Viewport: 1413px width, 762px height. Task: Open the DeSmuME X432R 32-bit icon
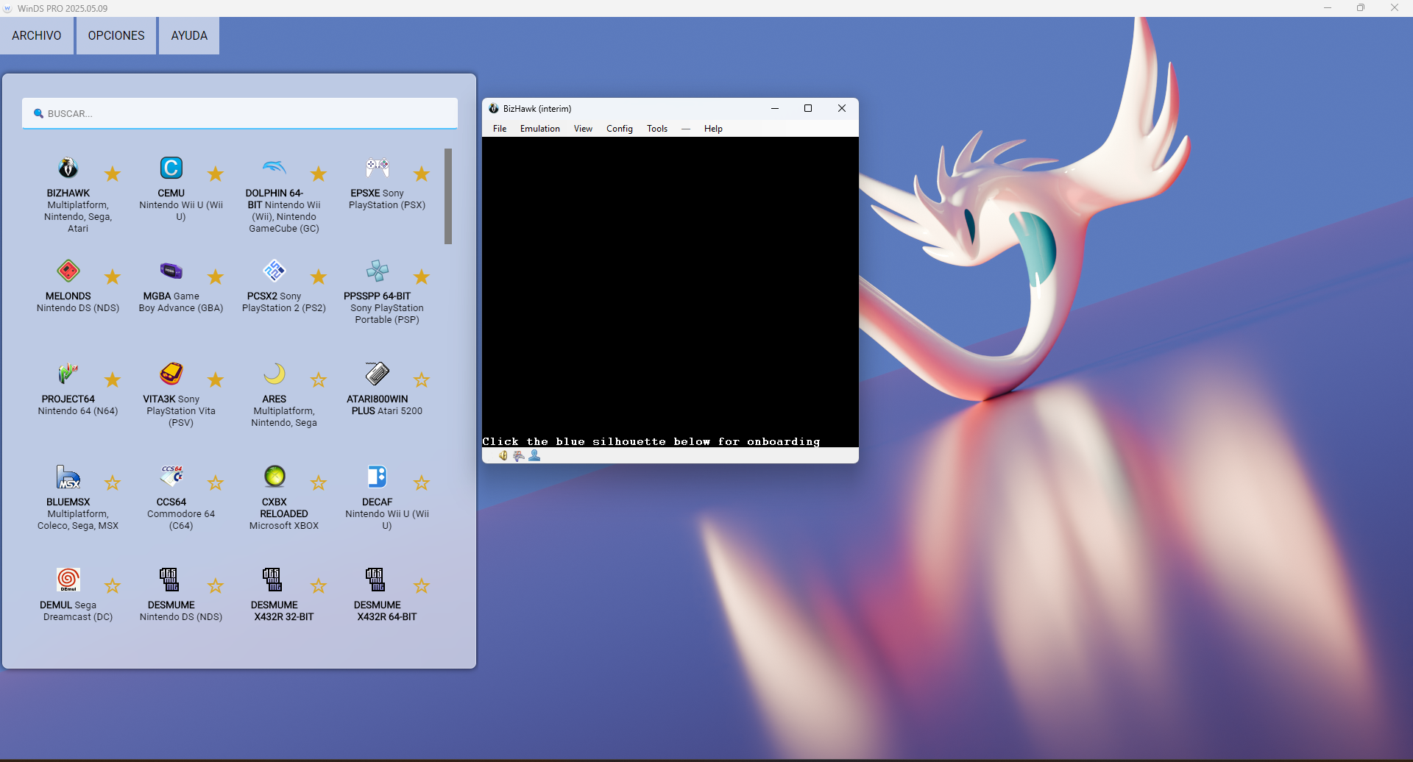[x=273, y=580]
